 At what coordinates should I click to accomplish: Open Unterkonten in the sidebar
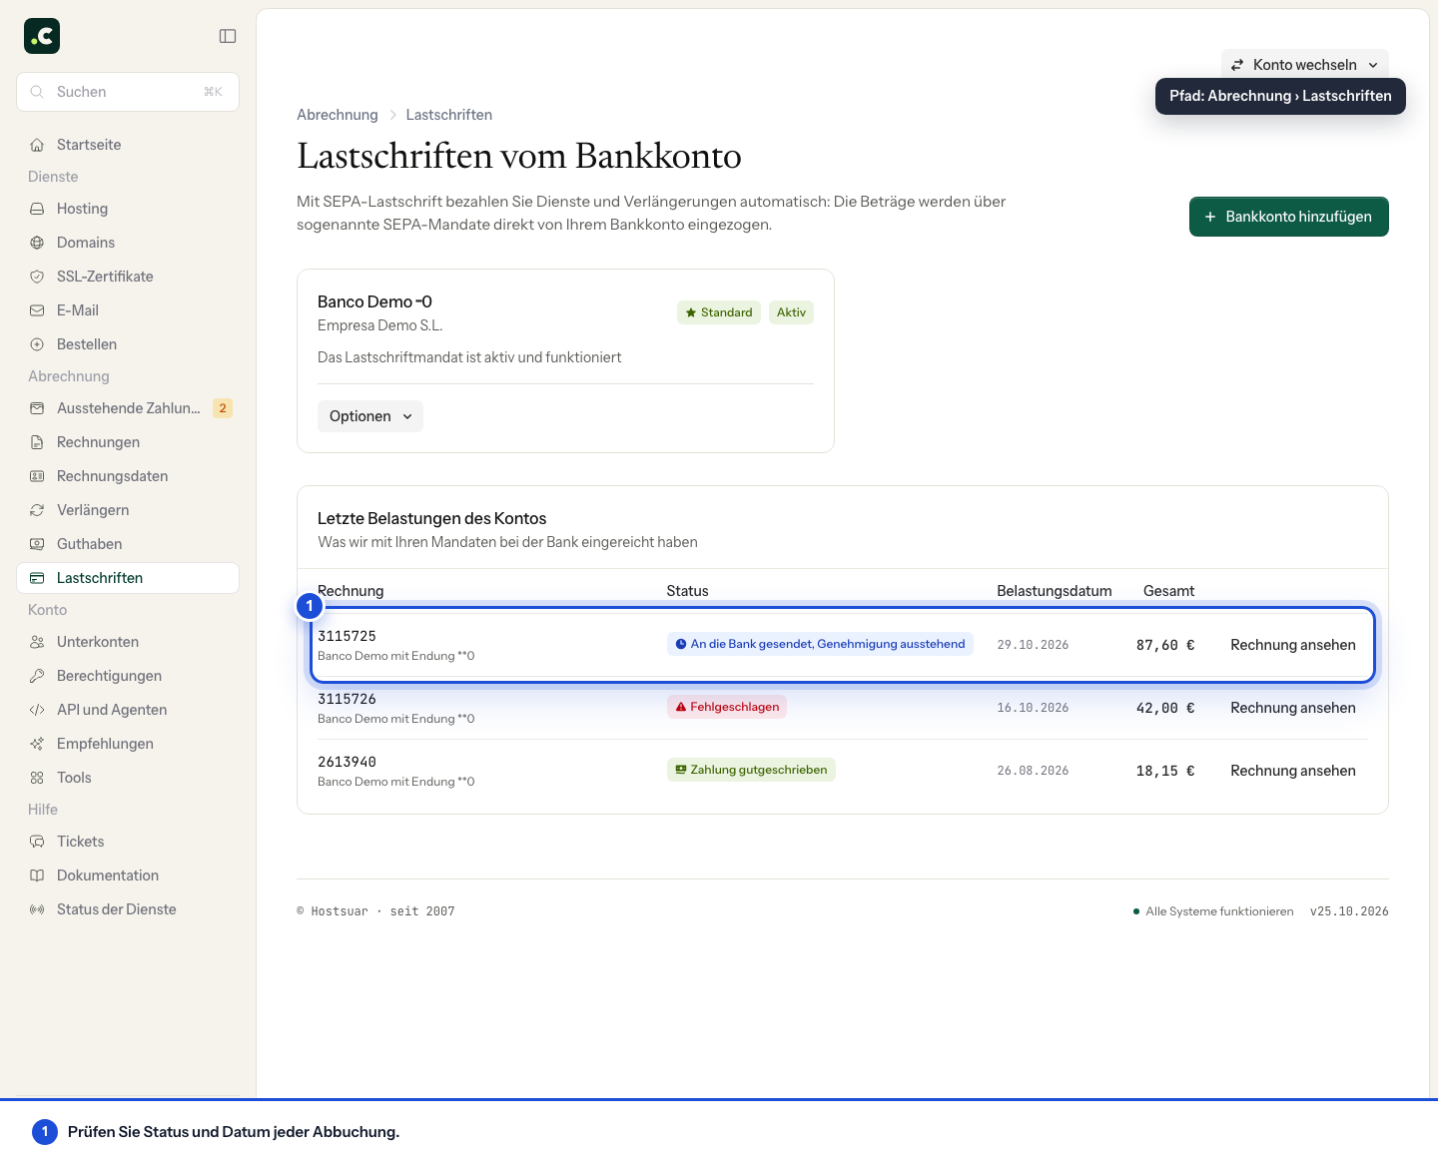(x=128, y=642)
